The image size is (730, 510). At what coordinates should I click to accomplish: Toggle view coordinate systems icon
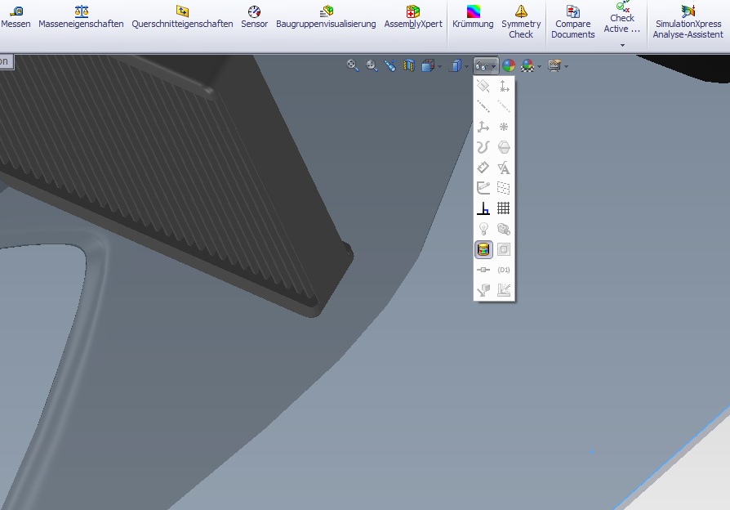pos(483,127)
